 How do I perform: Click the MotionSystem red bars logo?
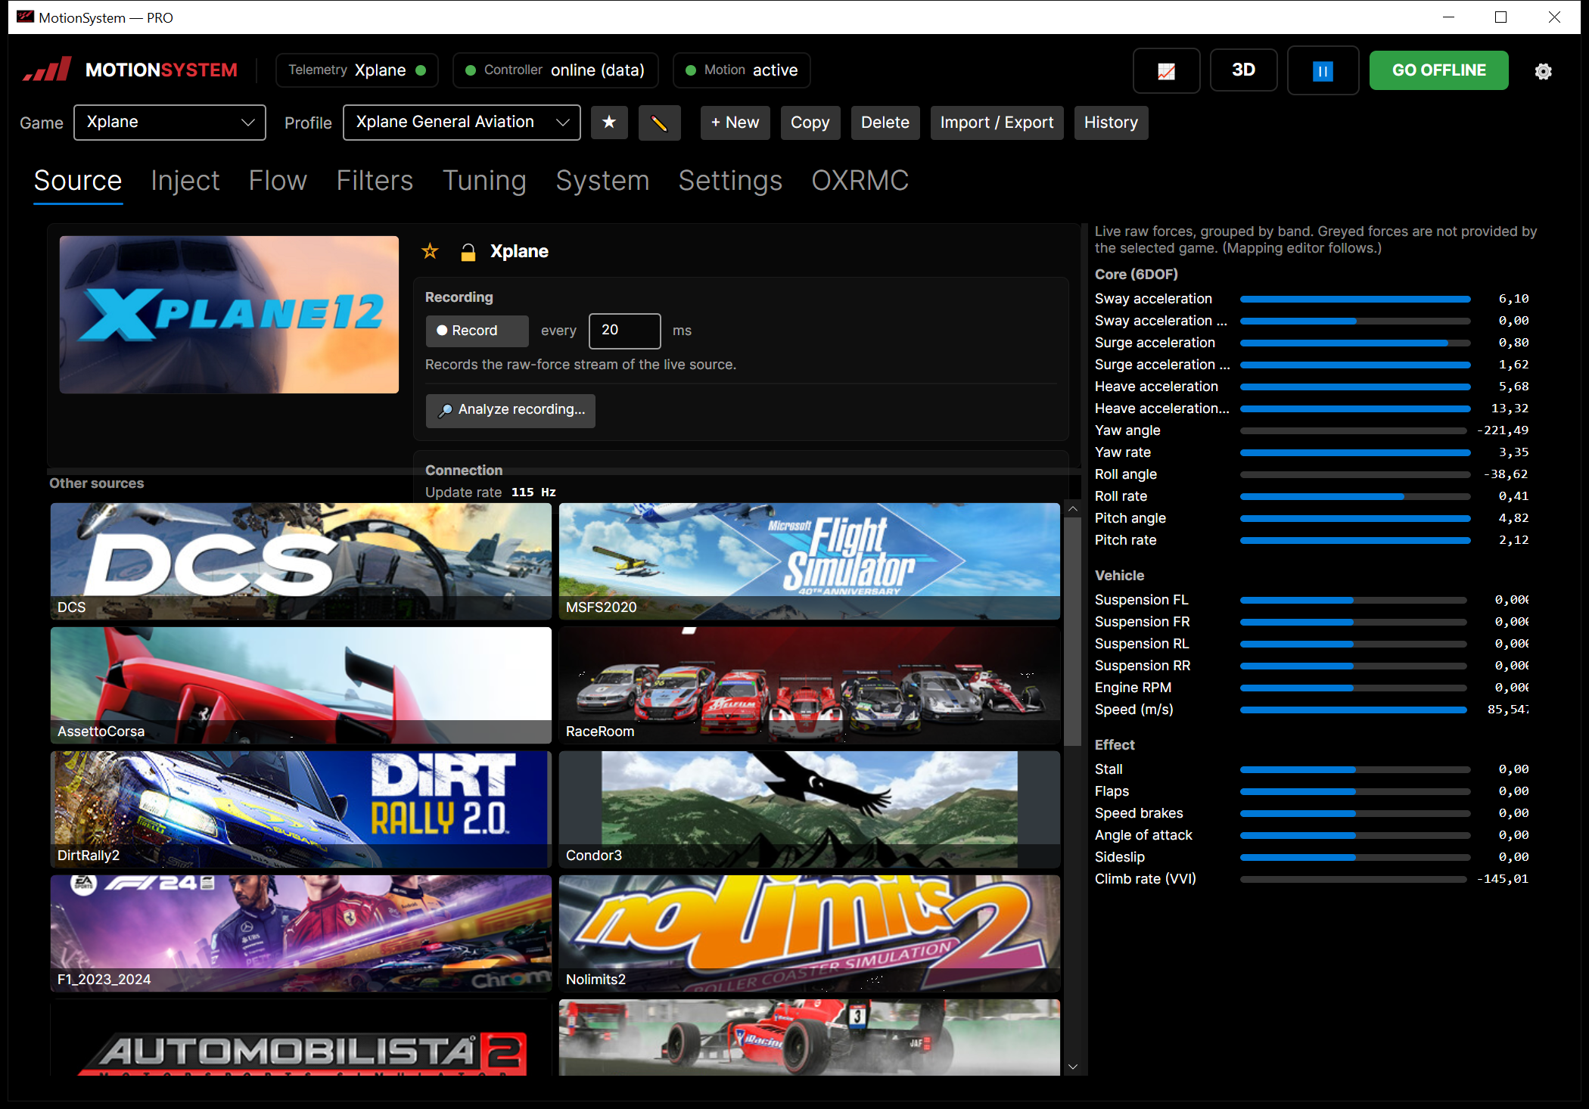(47, 70)
